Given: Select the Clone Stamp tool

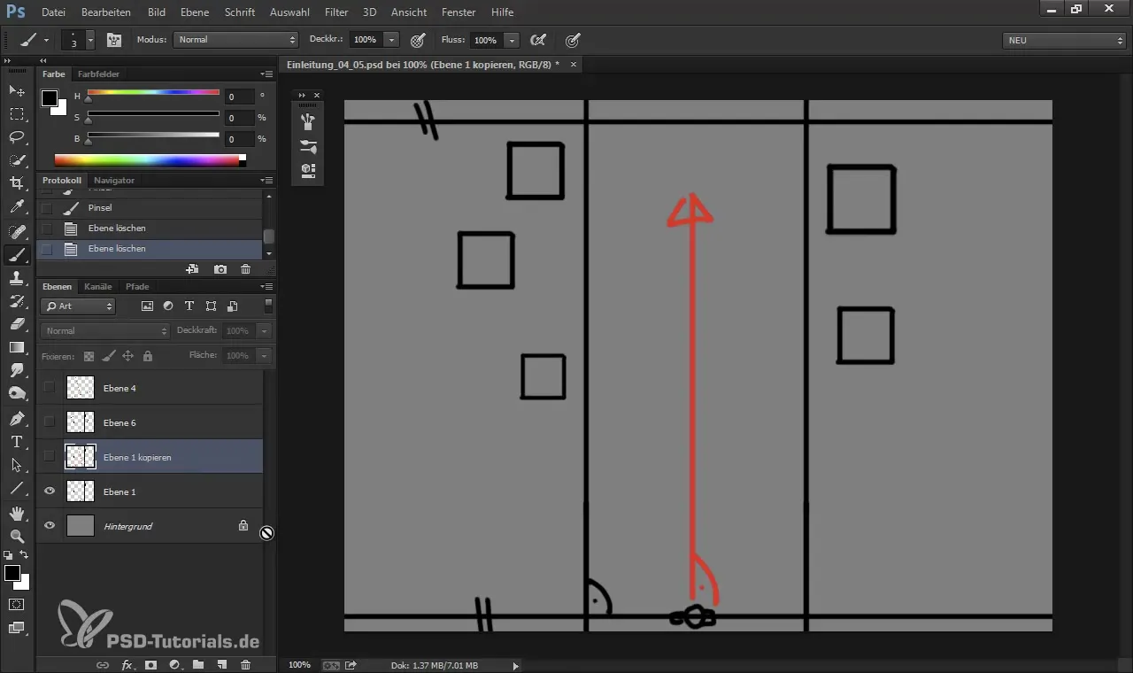Looking at the screenshot, I should pyautogui.click(x=17, y=278).
